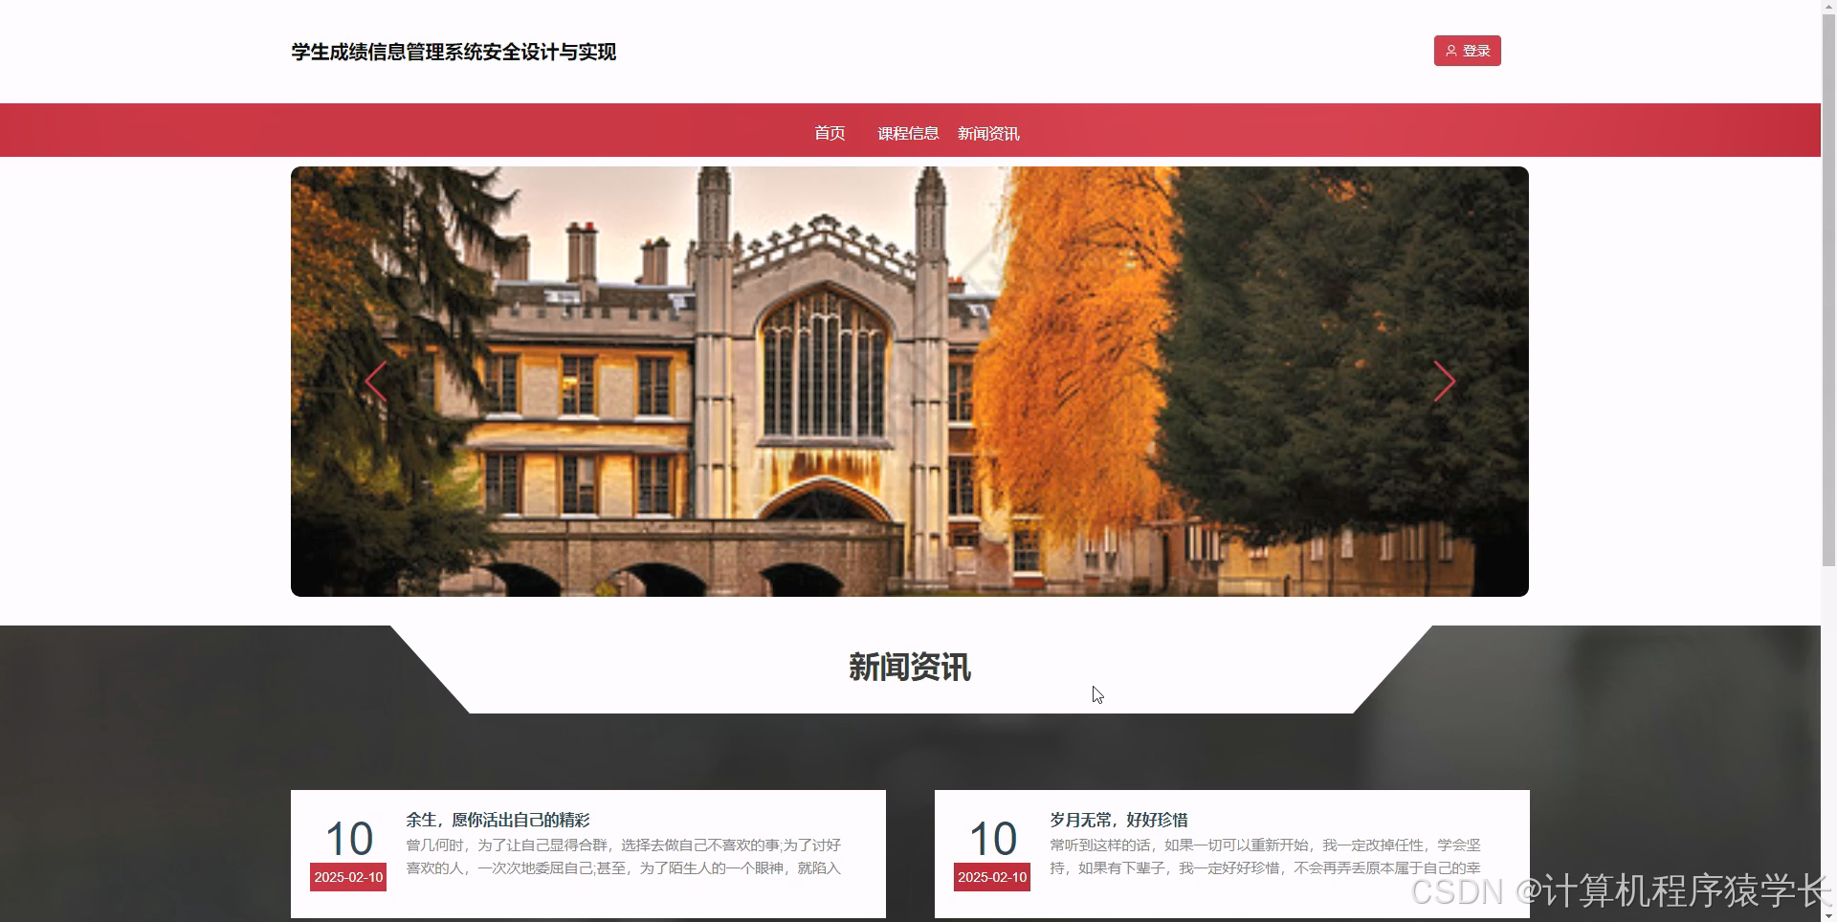Open the 课程信息 navigation tab
Viewport: 1837px width, 922px height.
point(908,133)
